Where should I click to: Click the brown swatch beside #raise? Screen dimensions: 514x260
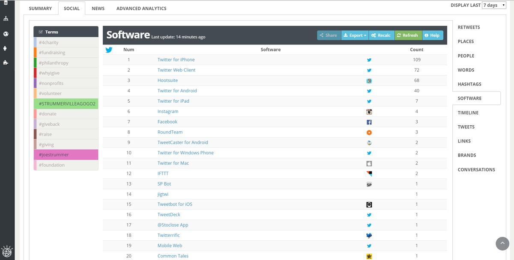click(x=35, y=134)
